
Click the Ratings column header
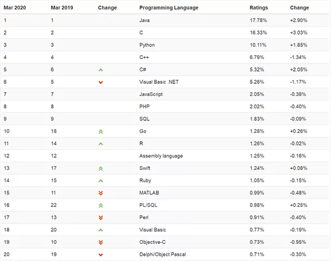tap(259, 8)
